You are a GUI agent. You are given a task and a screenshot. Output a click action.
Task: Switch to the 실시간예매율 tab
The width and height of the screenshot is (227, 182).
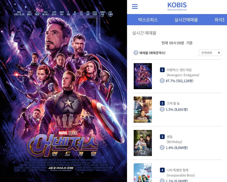click(x=186, y=19)
